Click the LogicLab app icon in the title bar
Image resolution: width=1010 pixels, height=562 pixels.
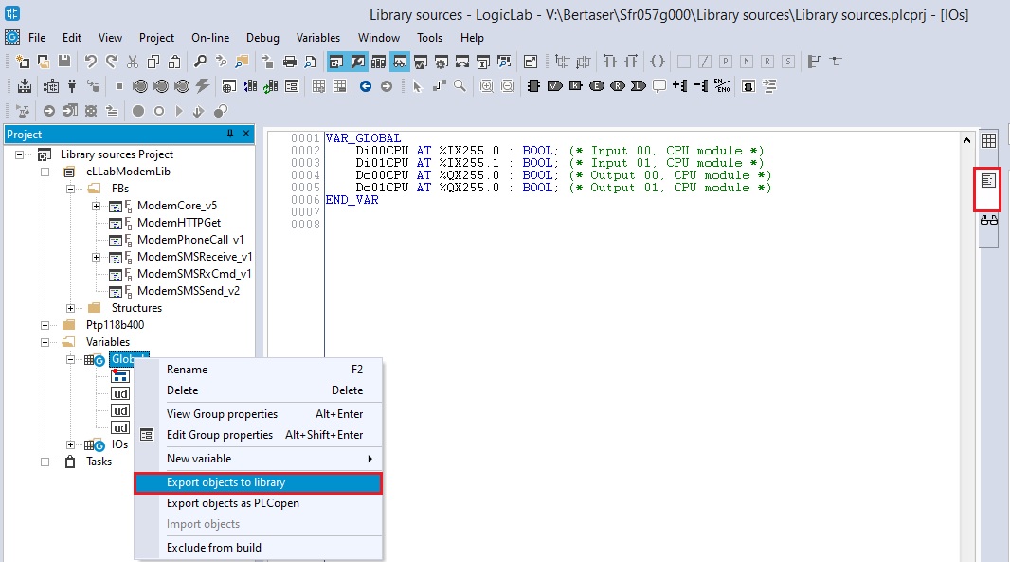12,13
